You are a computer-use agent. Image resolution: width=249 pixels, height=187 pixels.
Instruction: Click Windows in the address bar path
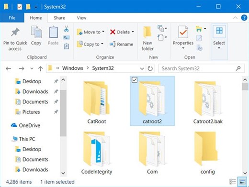[73, 68]
